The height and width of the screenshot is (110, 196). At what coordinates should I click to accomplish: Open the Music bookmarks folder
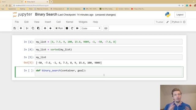click(30, 9)
